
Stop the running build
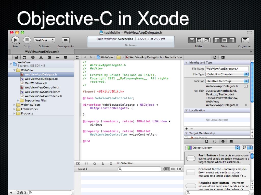[x=27, y=40]
